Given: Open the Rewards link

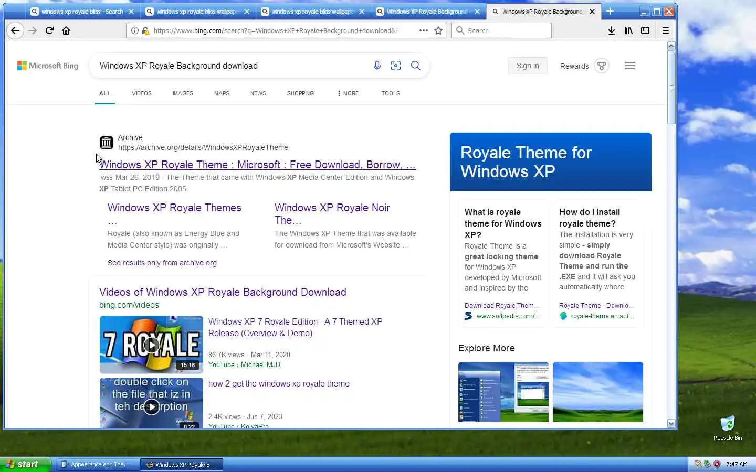Looking at the screenshot, I should (574, 66).
